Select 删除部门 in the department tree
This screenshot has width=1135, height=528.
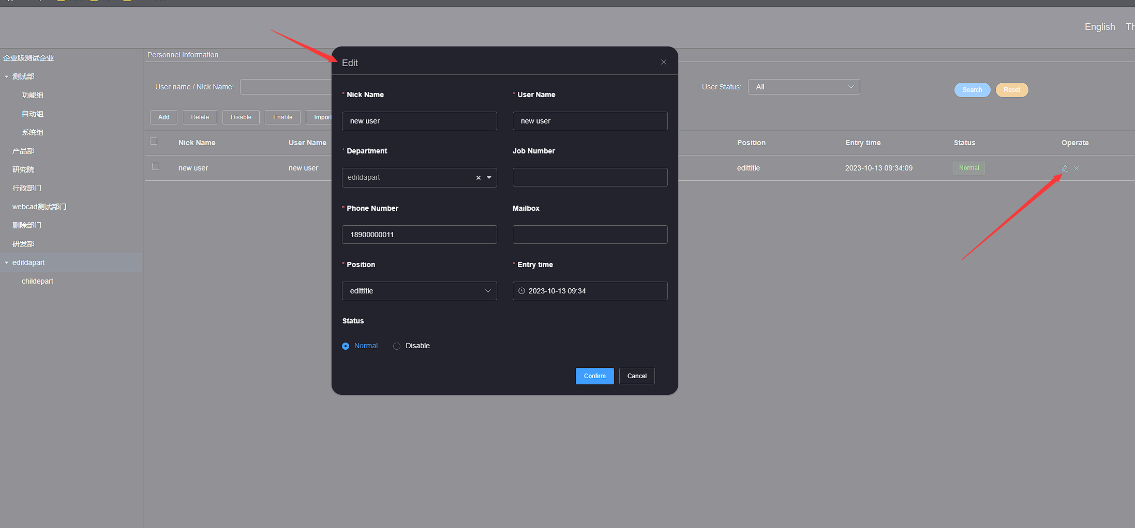click(27, 225)
